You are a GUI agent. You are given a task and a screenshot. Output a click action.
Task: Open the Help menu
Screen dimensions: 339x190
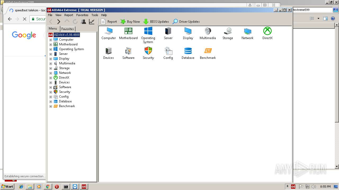[104, 15]
